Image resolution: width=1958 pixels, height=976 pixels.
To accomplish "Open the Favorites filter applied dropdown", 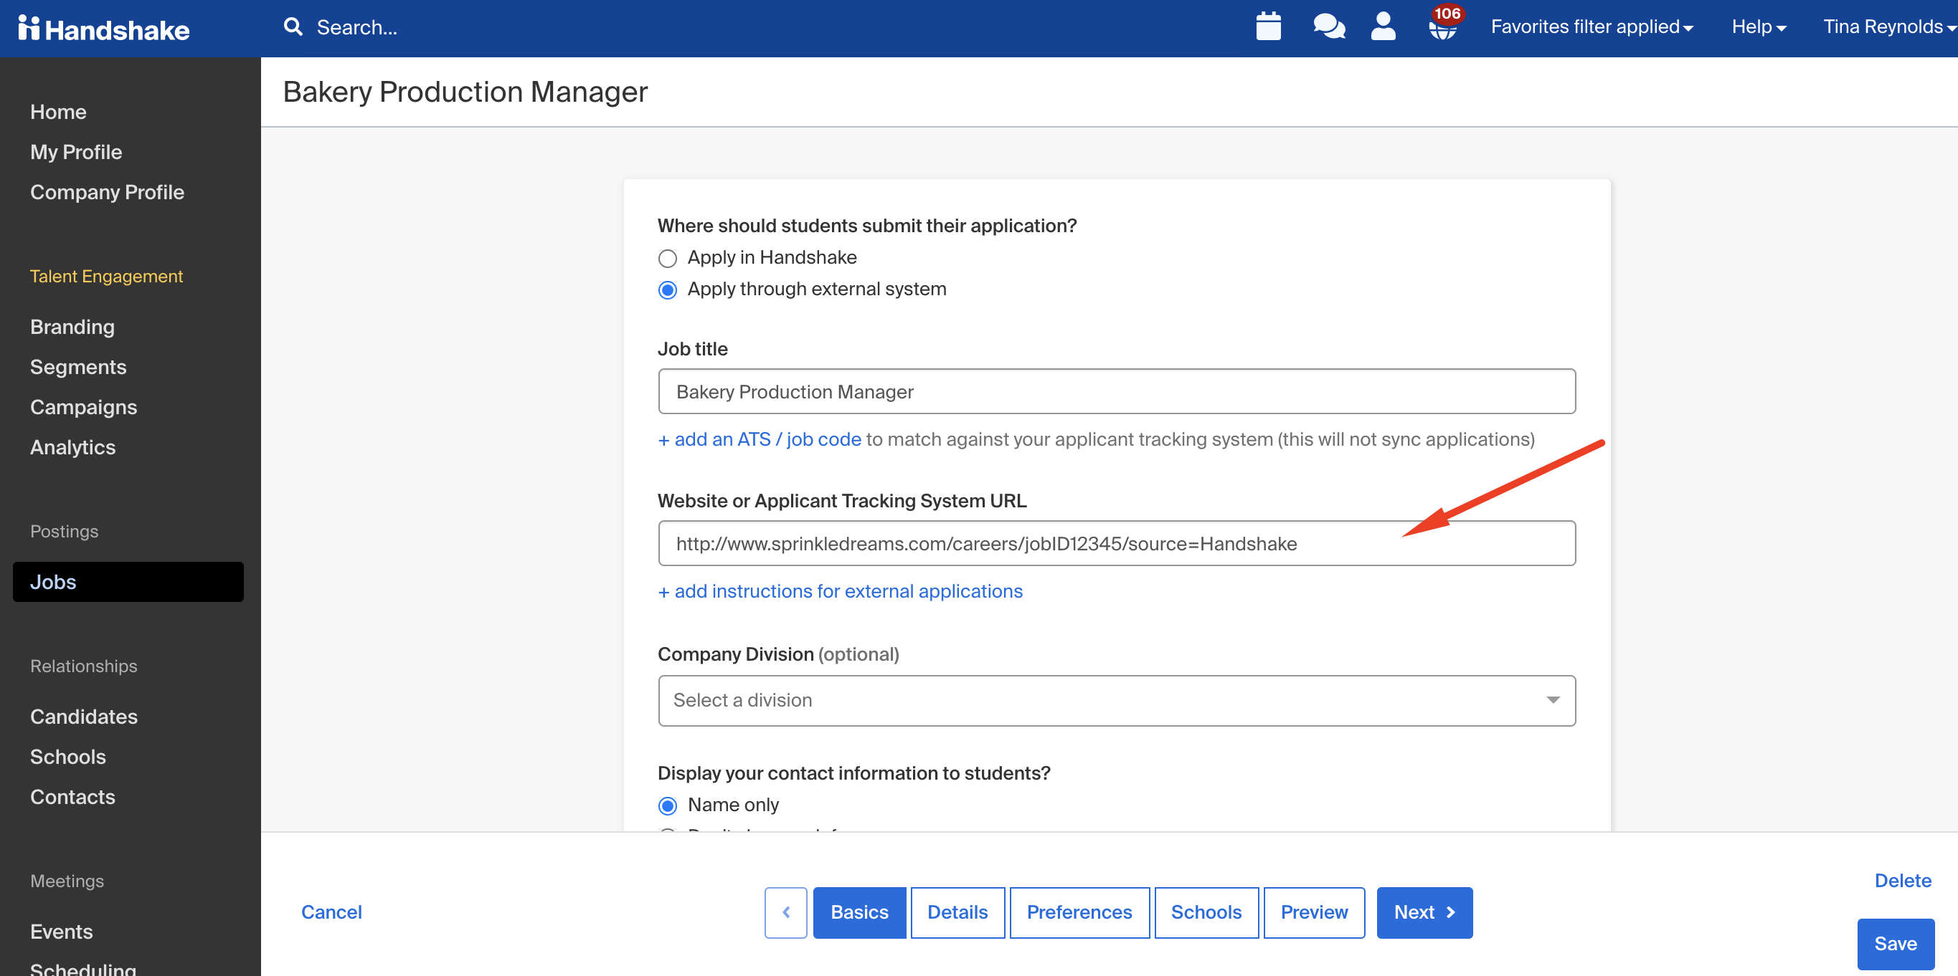I will coord(1592,26).
